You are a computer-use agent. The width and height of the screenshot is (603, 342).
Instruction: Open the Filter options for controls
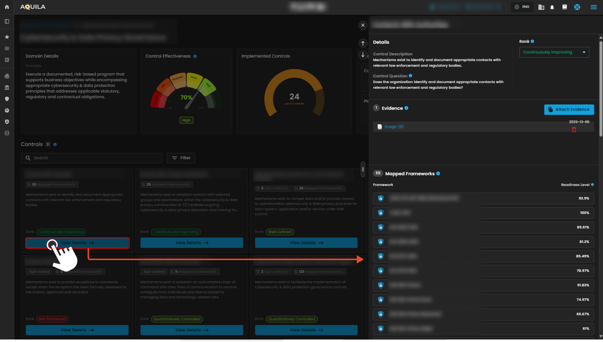[181, 158]
